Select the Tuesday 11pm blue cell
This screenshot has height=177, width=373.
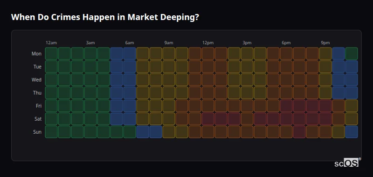pyautogui.click(x=352, y=67)
